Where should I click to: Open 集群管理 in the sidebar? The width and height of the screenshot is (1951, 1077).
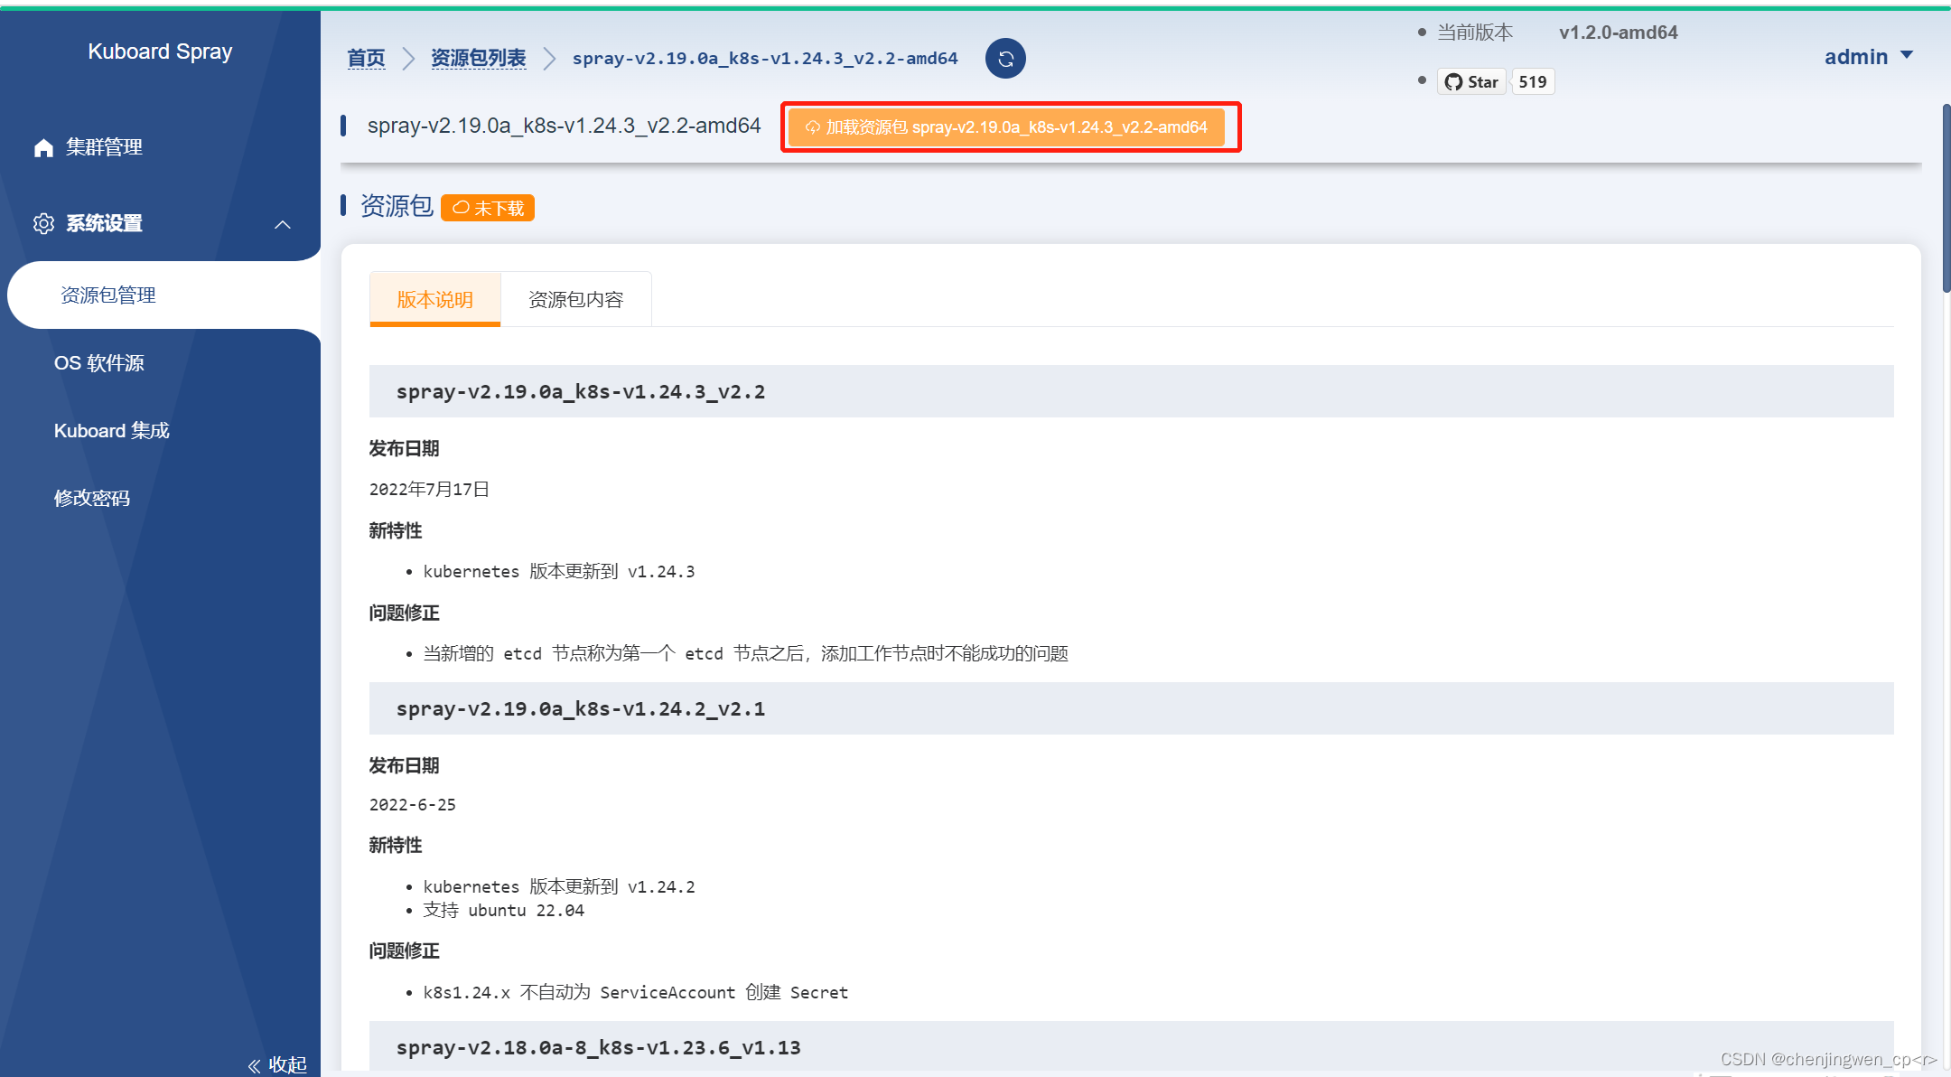[104, 147]
